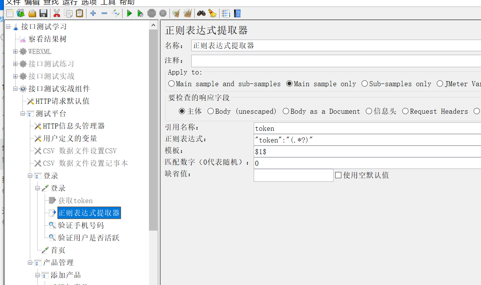Click the Open file folder icon
481x285 pixels.
[32, 13]
